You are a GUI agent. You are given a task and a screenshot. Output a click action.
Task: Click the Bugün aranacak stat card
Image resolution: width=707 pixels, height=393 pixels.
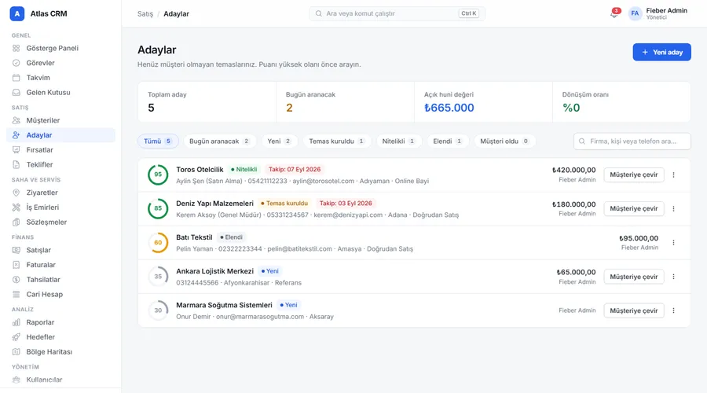click(346, 102)
